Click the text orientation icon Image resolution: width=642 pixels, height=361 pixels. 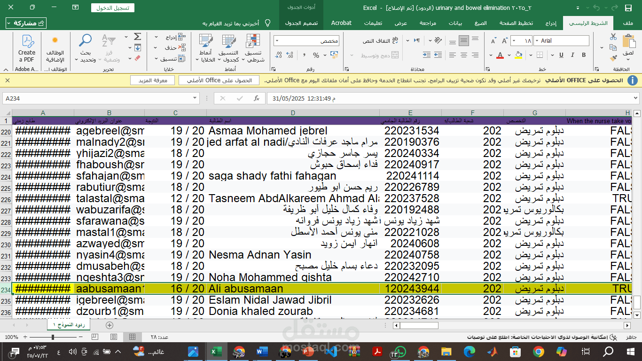coord(437,41)
